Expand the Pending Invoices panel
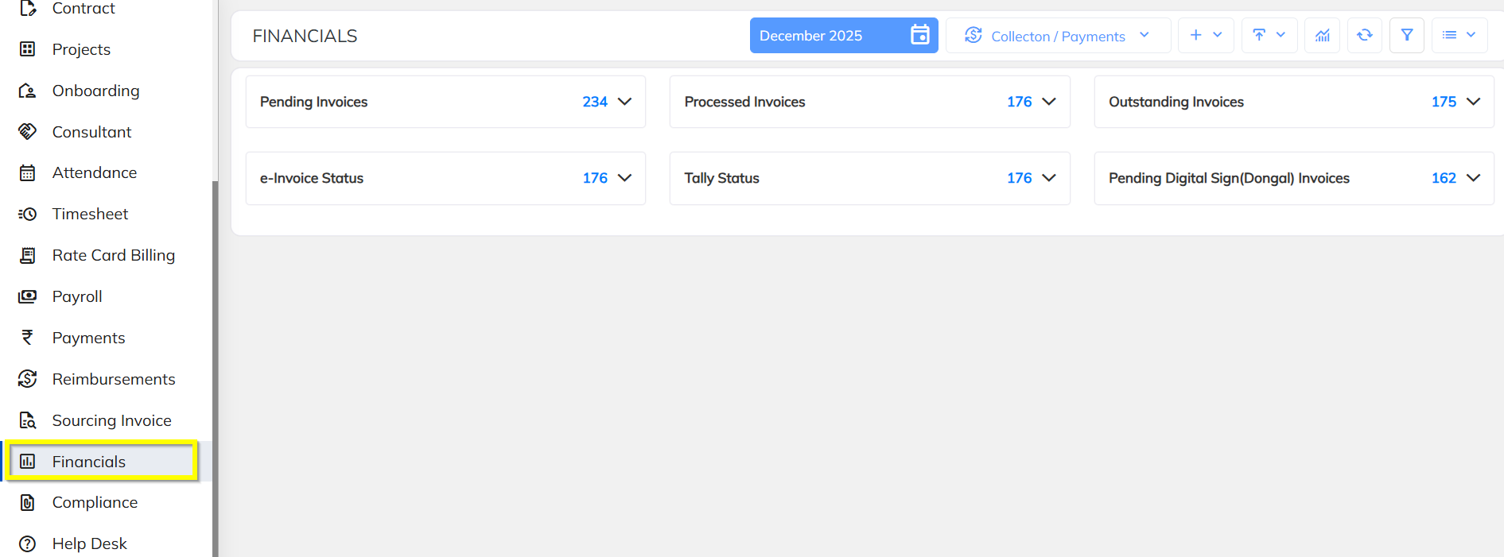 pyautogui.click(x=625, y=102)
